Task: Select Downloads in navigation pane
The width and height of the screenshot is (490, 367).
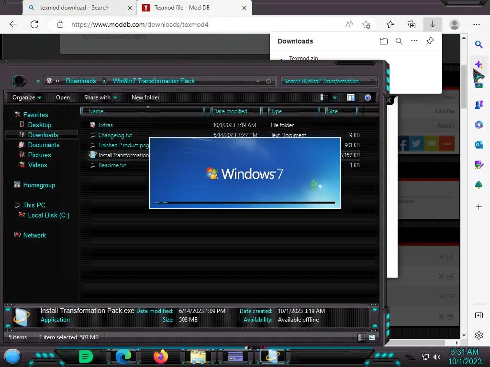Action: pyautogui.click(x=43, y=135)
